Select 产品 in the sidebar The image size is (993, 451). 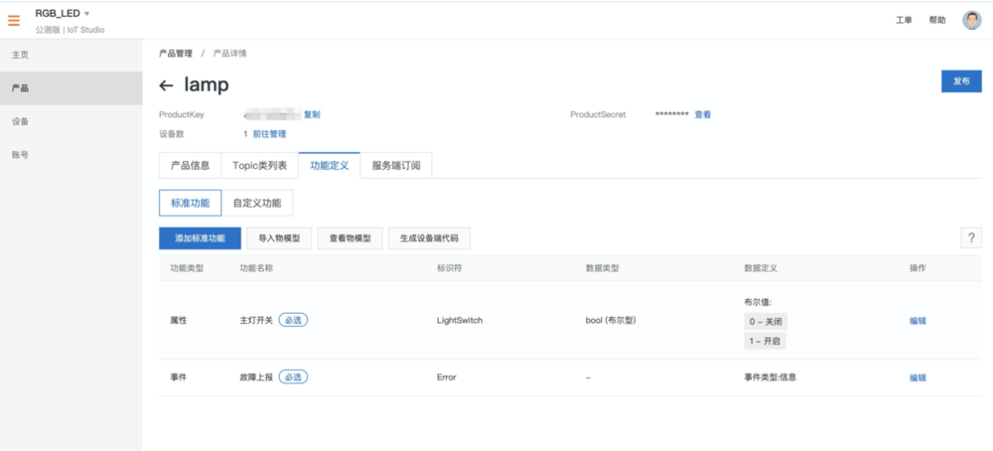[x=71, y=88]
